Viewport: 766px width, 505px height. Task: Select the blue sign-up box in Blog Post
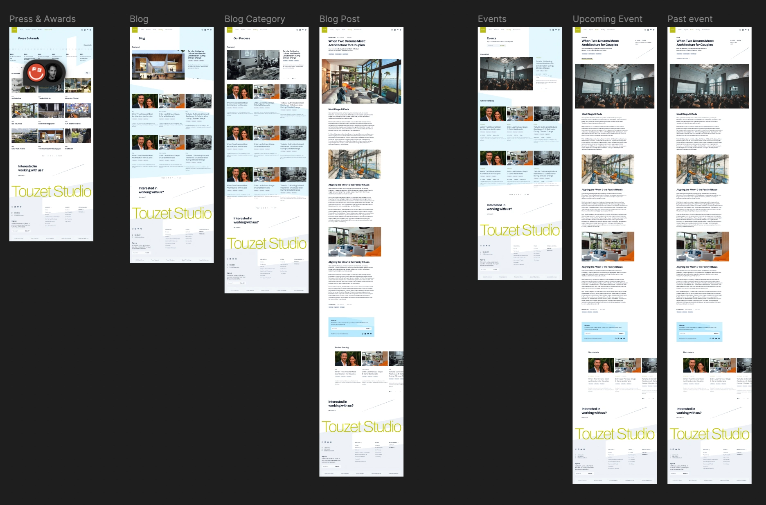pyautogui.click(x=351, y=327)
